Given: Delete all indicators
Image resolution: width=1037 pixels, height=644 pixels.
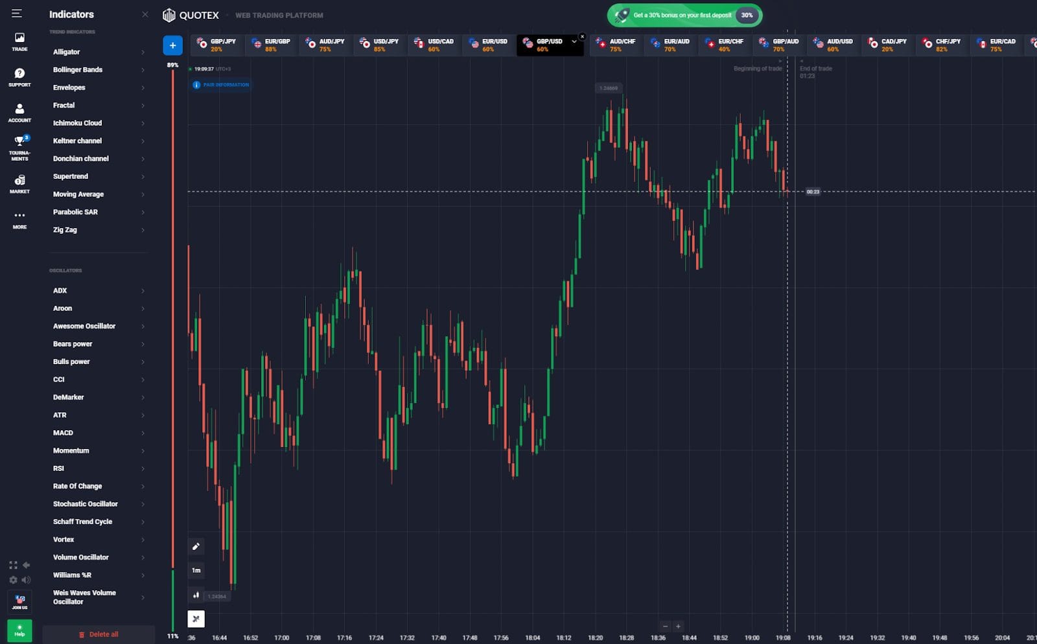Looking at the screenshot, I should (99, 634).
